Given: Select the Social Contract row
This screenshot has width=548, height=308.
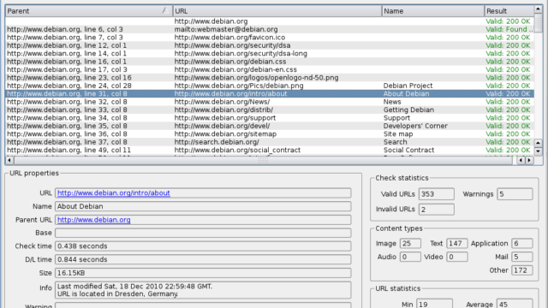Looking at the screenshot, I should pyautogui.click(x=270, y=150).
